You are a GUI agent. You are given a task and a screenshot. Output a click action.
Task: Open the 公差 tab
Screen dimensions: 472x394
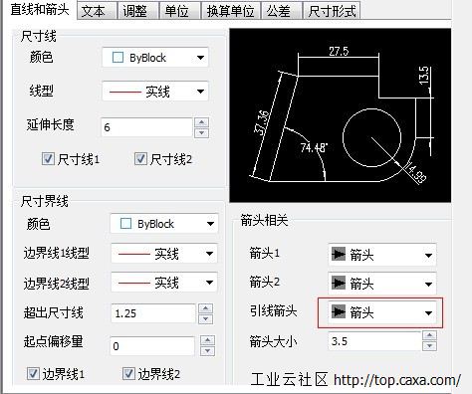pos(282,11)
